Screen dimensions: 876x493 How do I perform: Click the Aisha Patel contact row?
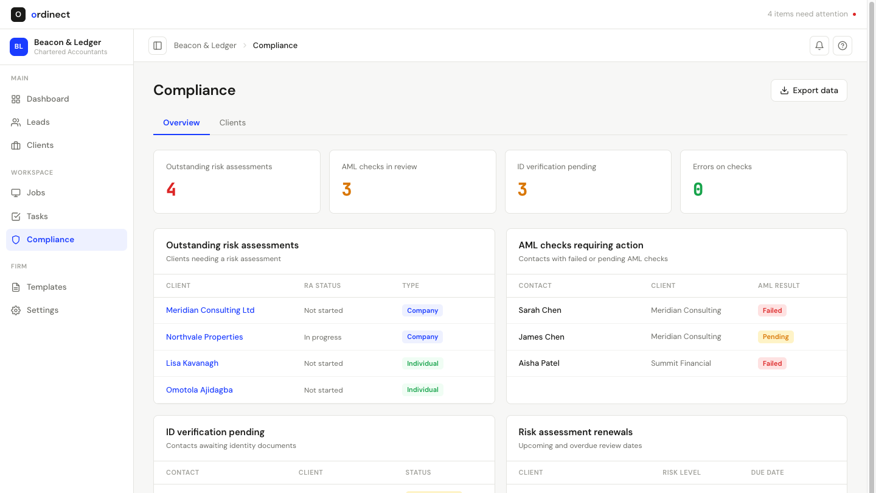click(x=676, y=363)
